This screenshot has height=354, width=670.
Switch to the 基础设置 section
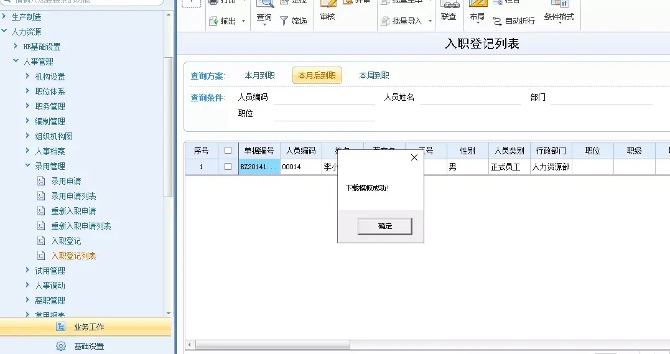85,346
